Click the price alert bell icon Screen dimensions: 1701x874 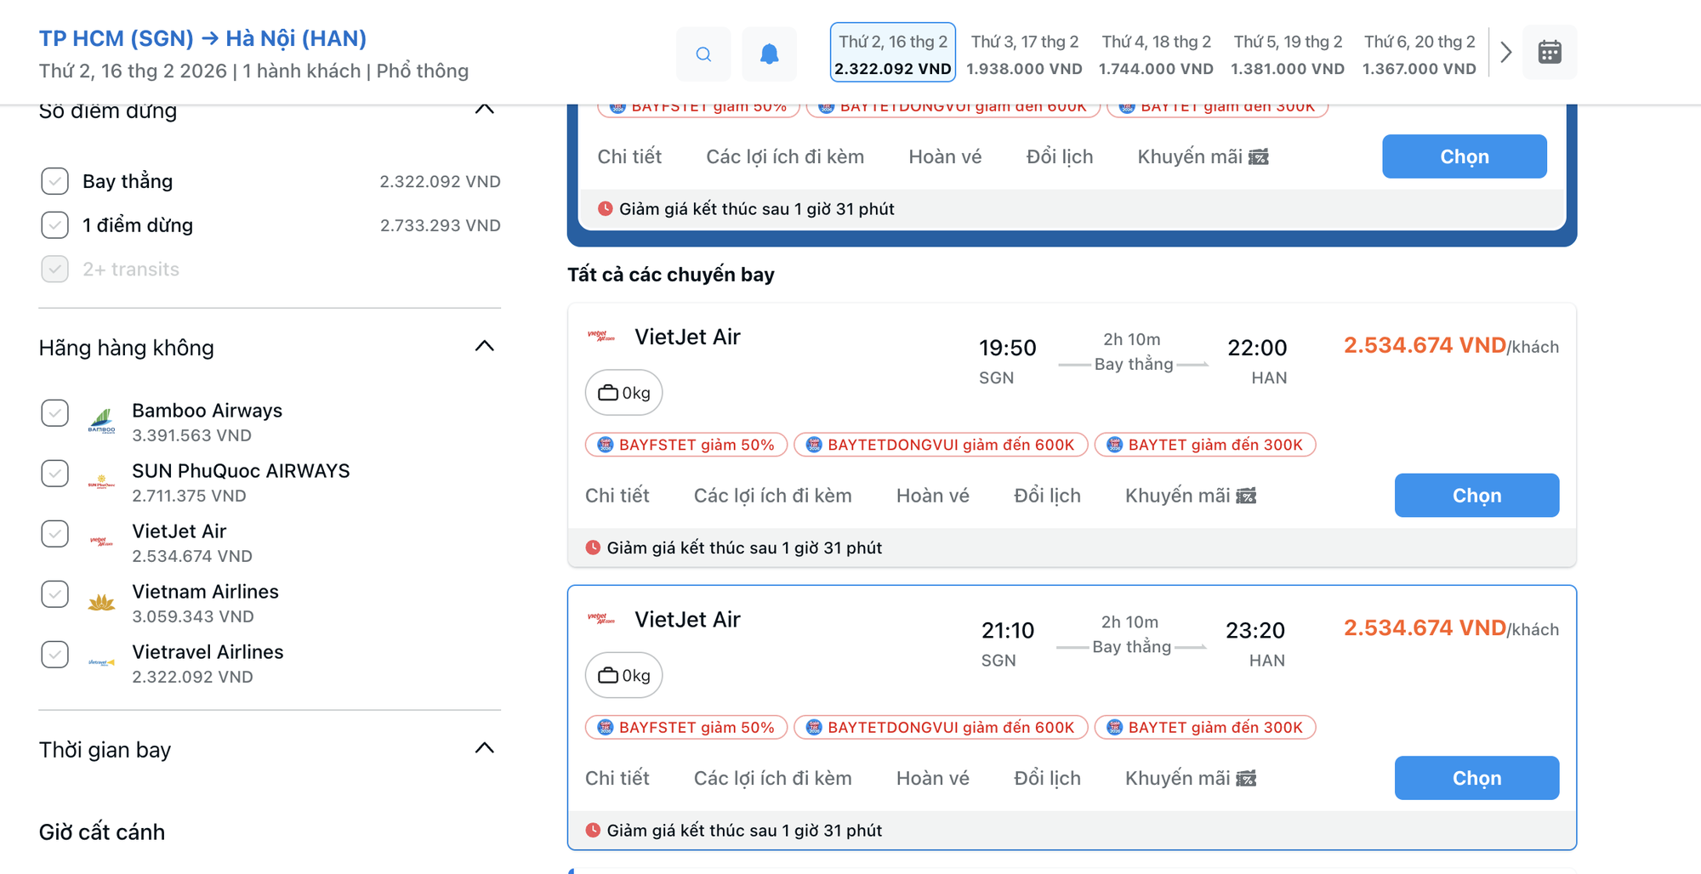769,54
